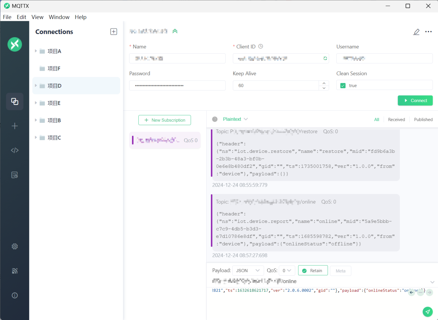Image resolution: width=438 pixels, height=320 pixels.
Task: Open the Payload JSON dropdown
Action: (248, 270)
